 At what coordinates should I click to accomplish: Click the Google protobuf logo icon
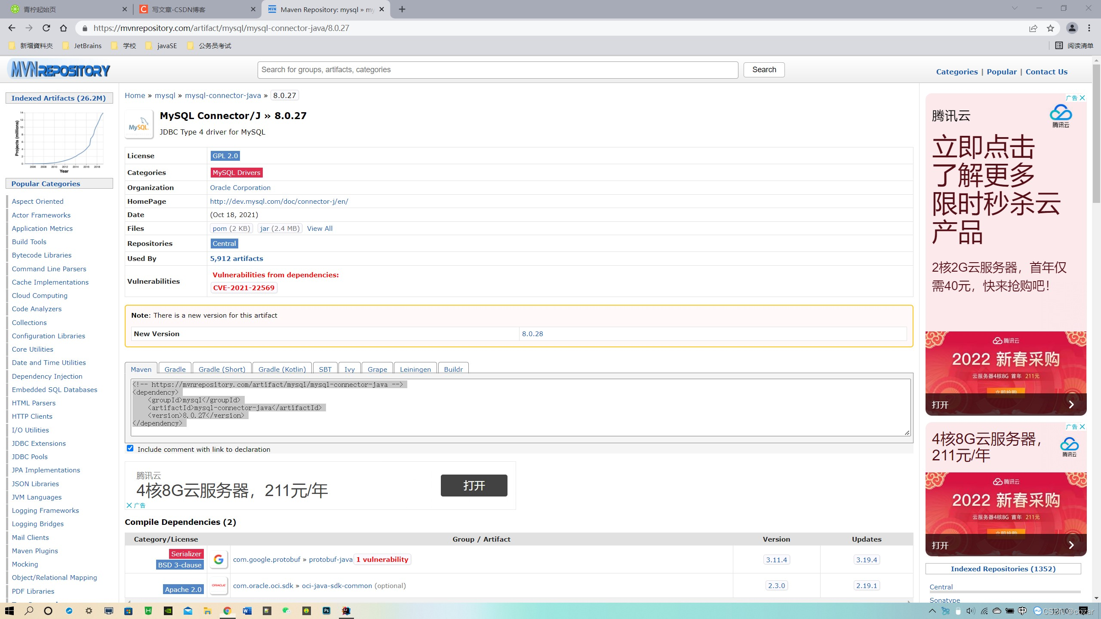(x=219, y=559)
